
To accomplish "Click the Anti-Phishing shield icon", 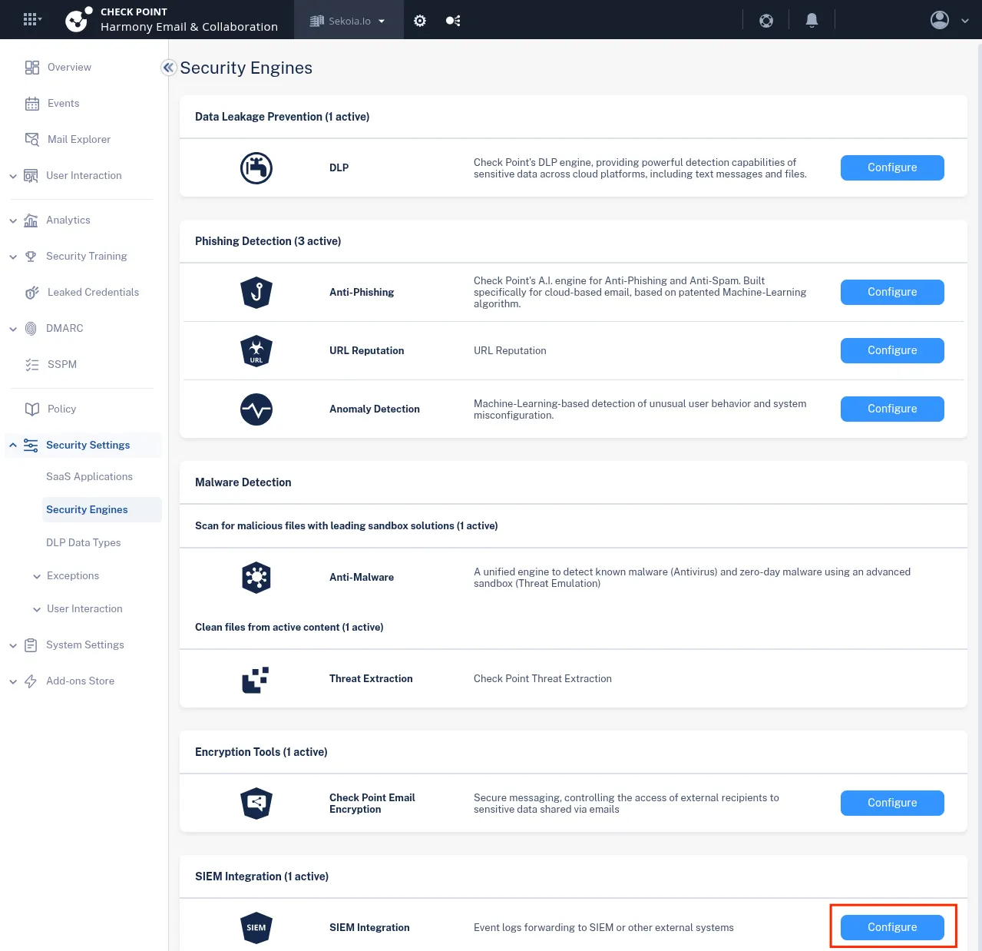I will click(x=256, y=292).
